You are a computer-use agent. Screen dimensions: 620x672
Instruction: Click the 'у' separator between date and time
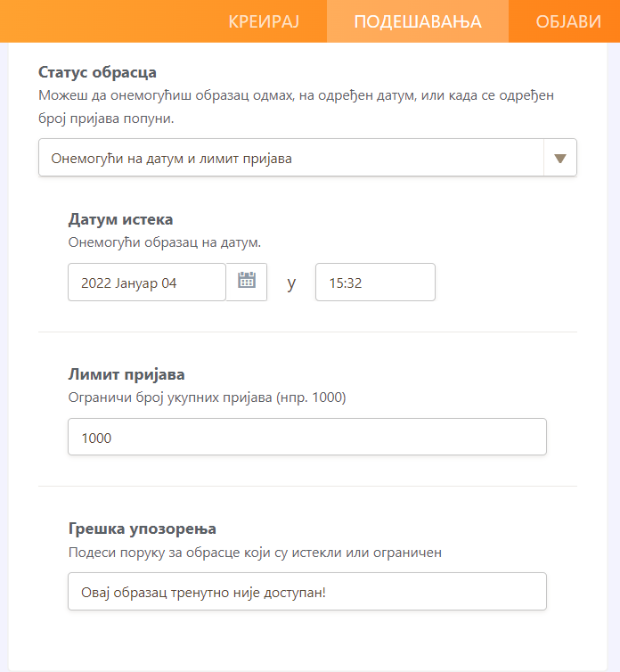tap(291, 283)
